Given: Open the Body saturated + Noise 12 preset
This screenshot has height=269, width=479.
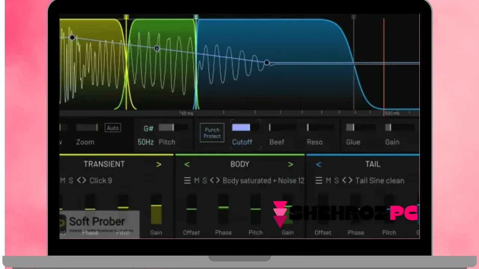Looking at the screenshot, I should pyautogui.click(x=263, y=181).
